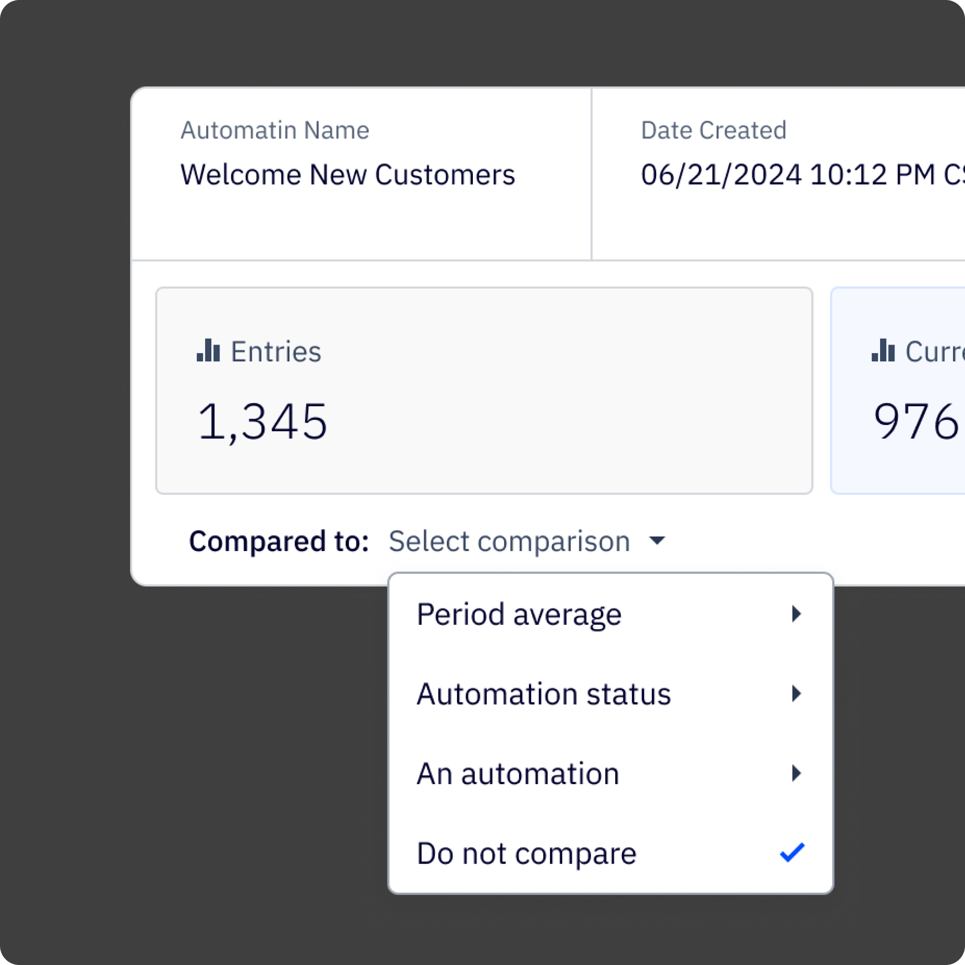Click the bar chart icon on second card
This screenshot has width=965, height=965.
[882, 351]
